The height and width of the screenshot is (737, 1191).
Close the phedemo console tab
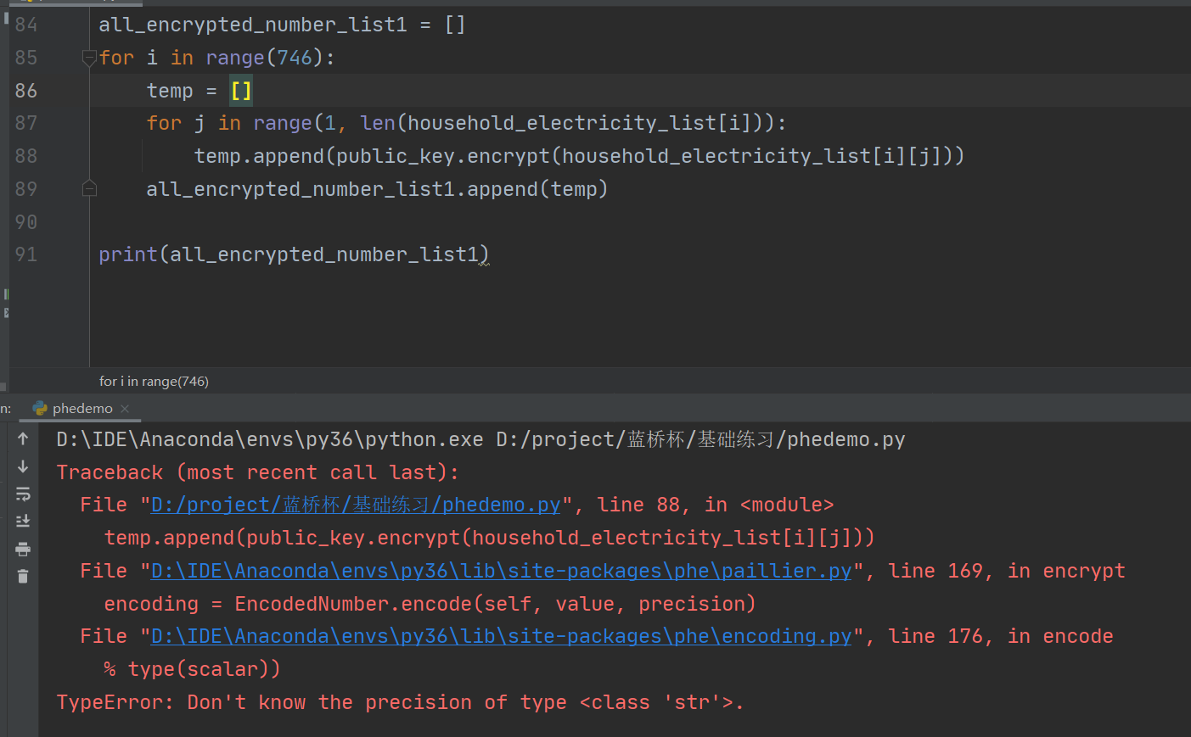[x=124, y=408]
